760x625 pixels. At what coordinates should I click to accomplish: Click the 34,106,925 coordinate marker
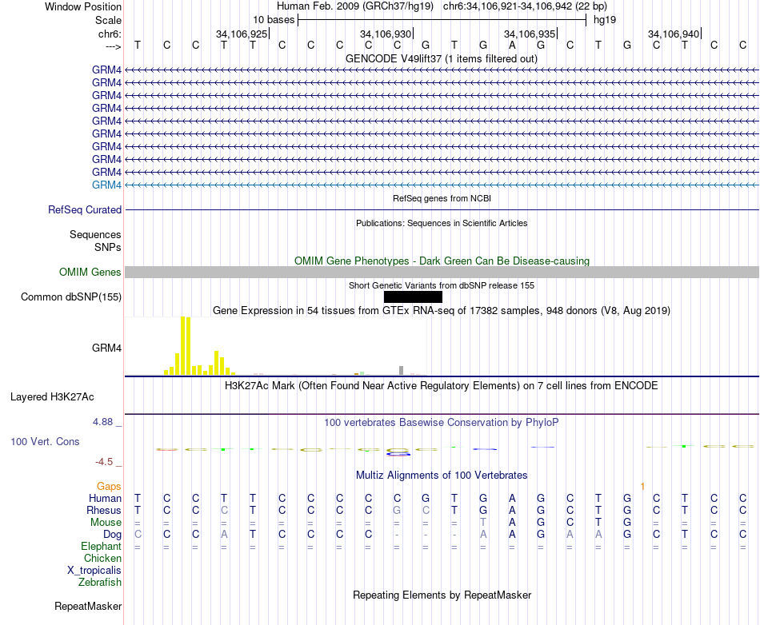click(242, 34)
